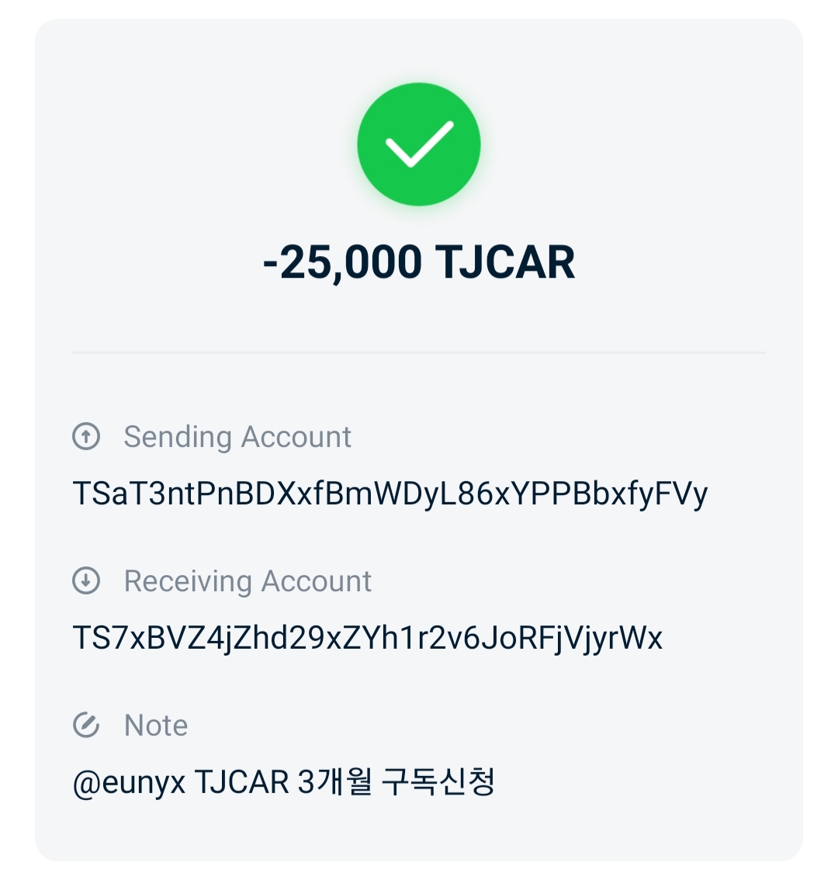
Task: Click the end of sending address near FVy
Action: click(x=684, y=494)
